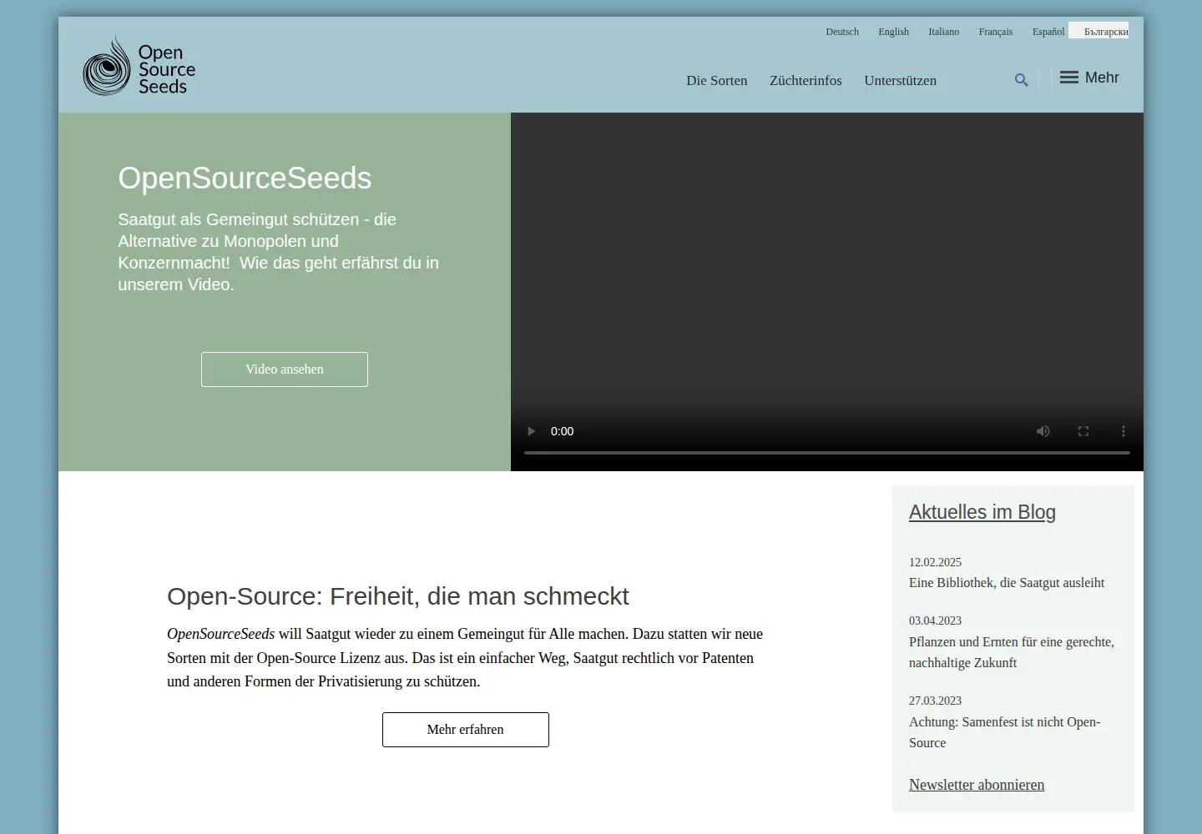Open the Die Sorten menu item

(717, 81)
